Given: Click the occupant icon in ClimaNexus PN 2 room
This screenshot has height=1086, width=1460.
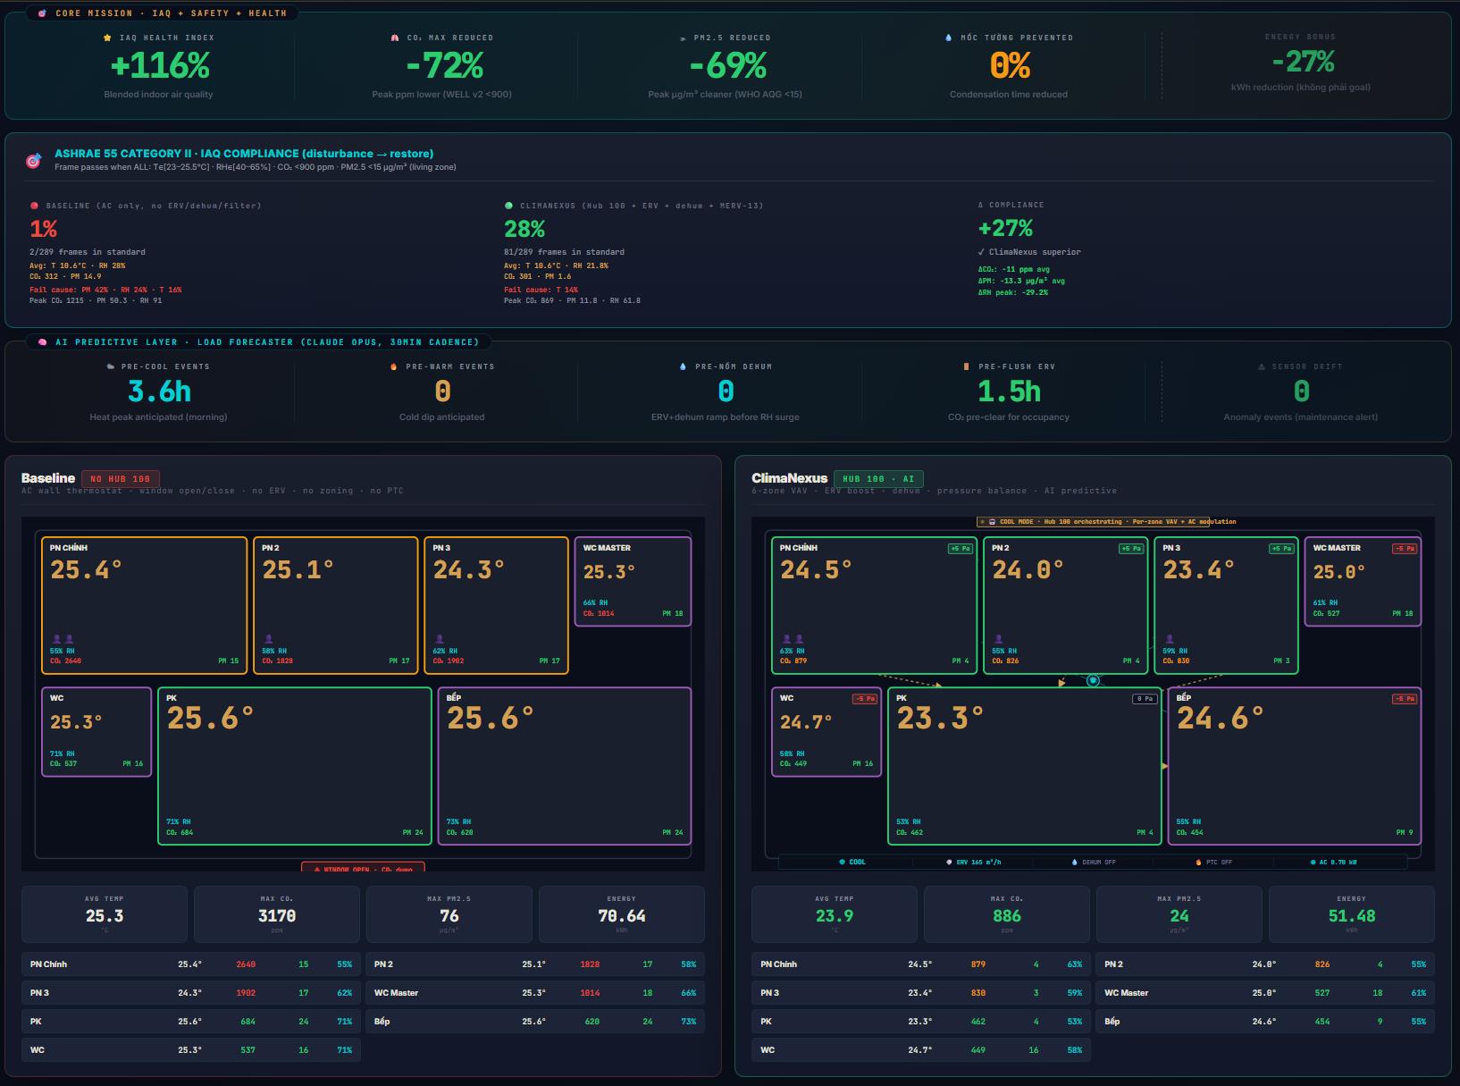Looking at the screenshot, I should pyautogui.click(x=998, y=639).
